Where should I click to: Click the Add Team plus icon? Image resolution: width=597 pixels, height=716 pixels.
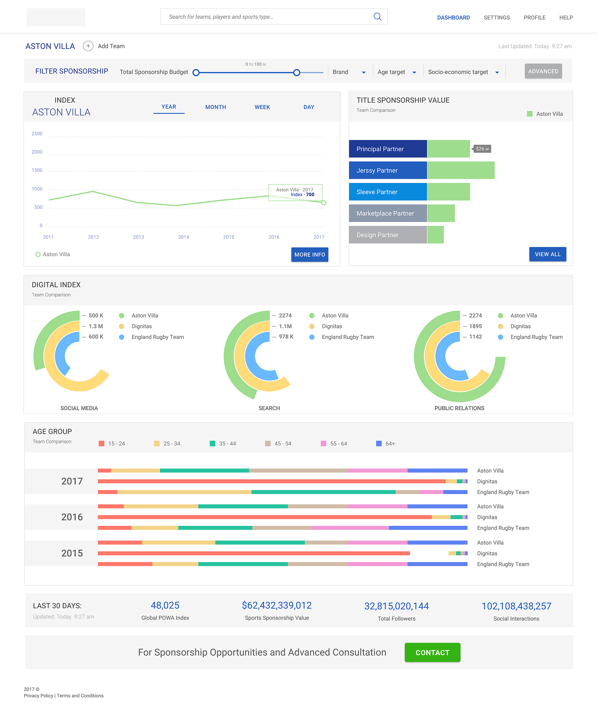click(88, 46)
